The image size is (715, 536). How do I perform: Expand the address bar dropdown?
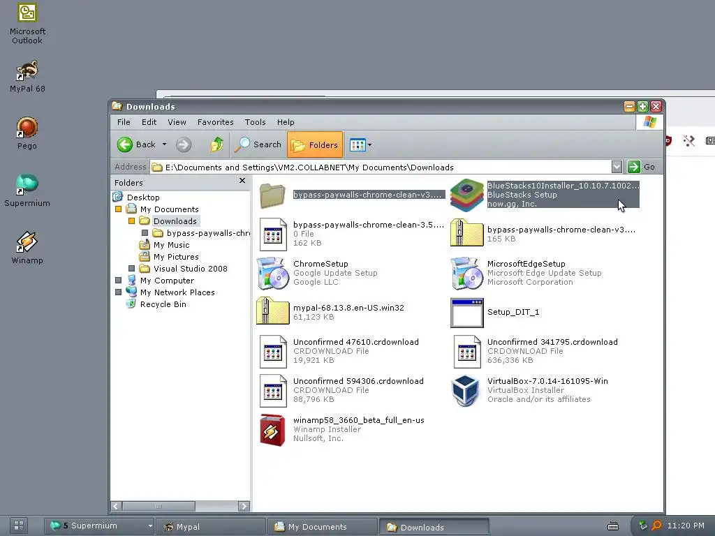617,167
